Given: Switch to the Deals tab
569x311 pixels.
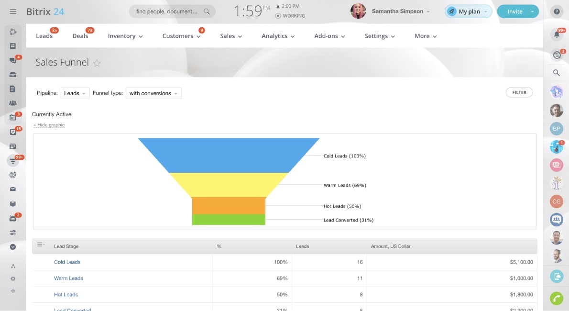Looking at the screenshot, I should (80, 36).
